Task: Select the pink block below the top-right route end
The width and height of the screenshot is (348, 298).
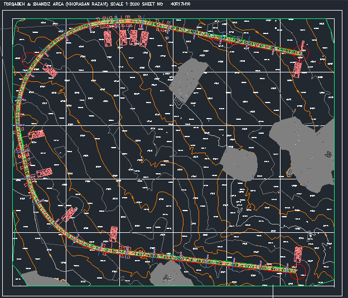Action: [x=297, y=69]
